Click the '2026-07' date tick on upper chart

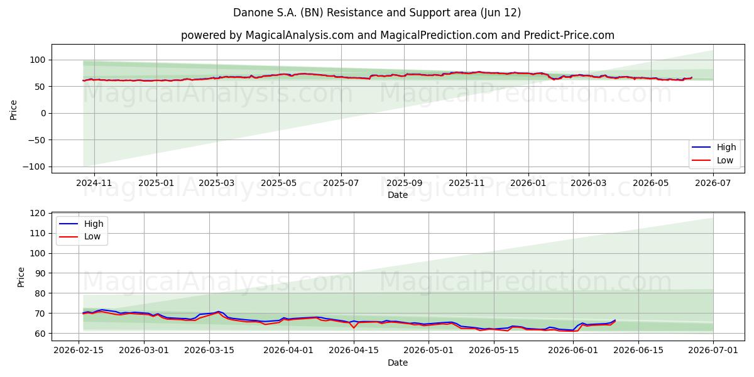coord(713,182)
